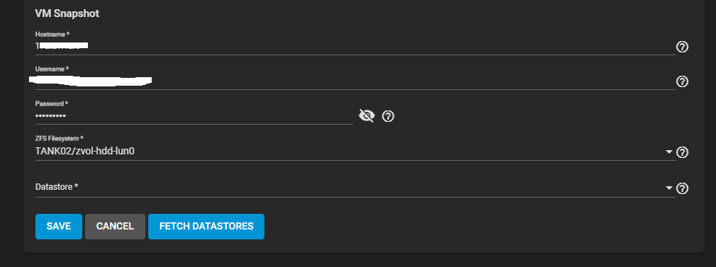Open the ZFS Filesystem help icon
The image size is (716, 267).
[682, 152]
